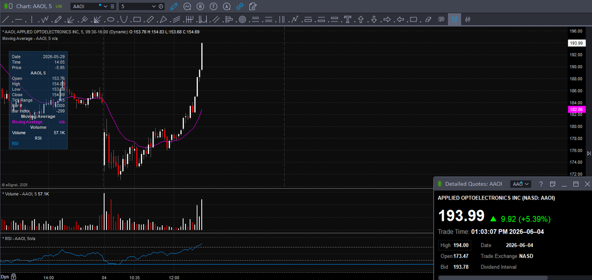This screenshot has width=592, height=280.
Task: Click the green chart window icon
Action: click(x=5, y=6)
